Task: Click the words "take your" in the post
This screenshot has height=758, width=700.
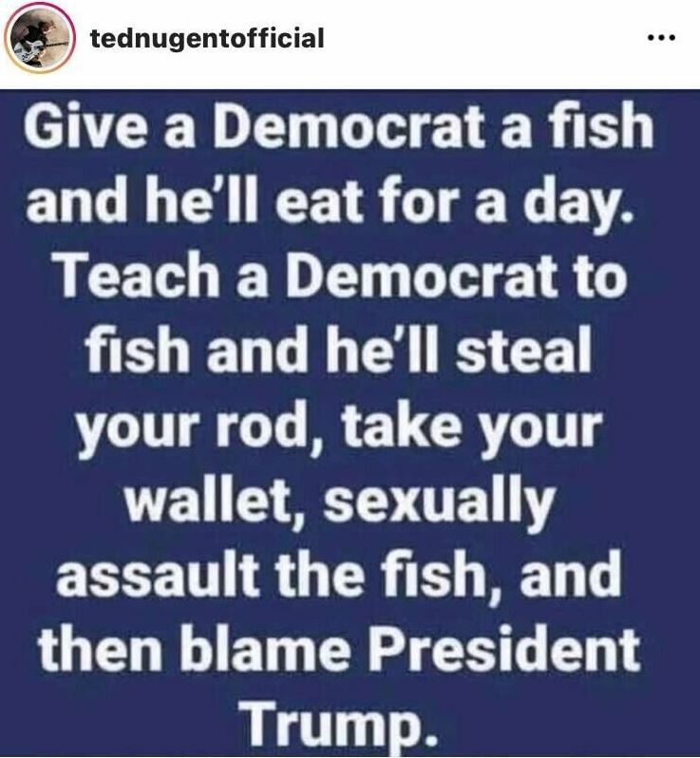Action: [x=471, y=427]
